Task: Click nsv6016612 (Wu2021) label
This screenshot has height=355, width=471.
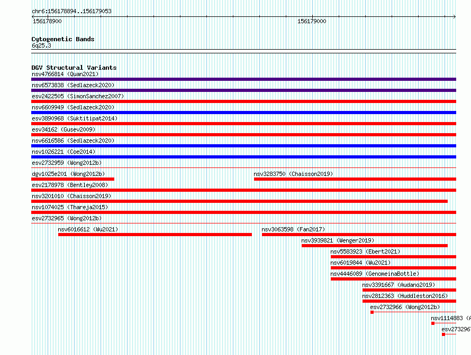Action: point(88,229)
